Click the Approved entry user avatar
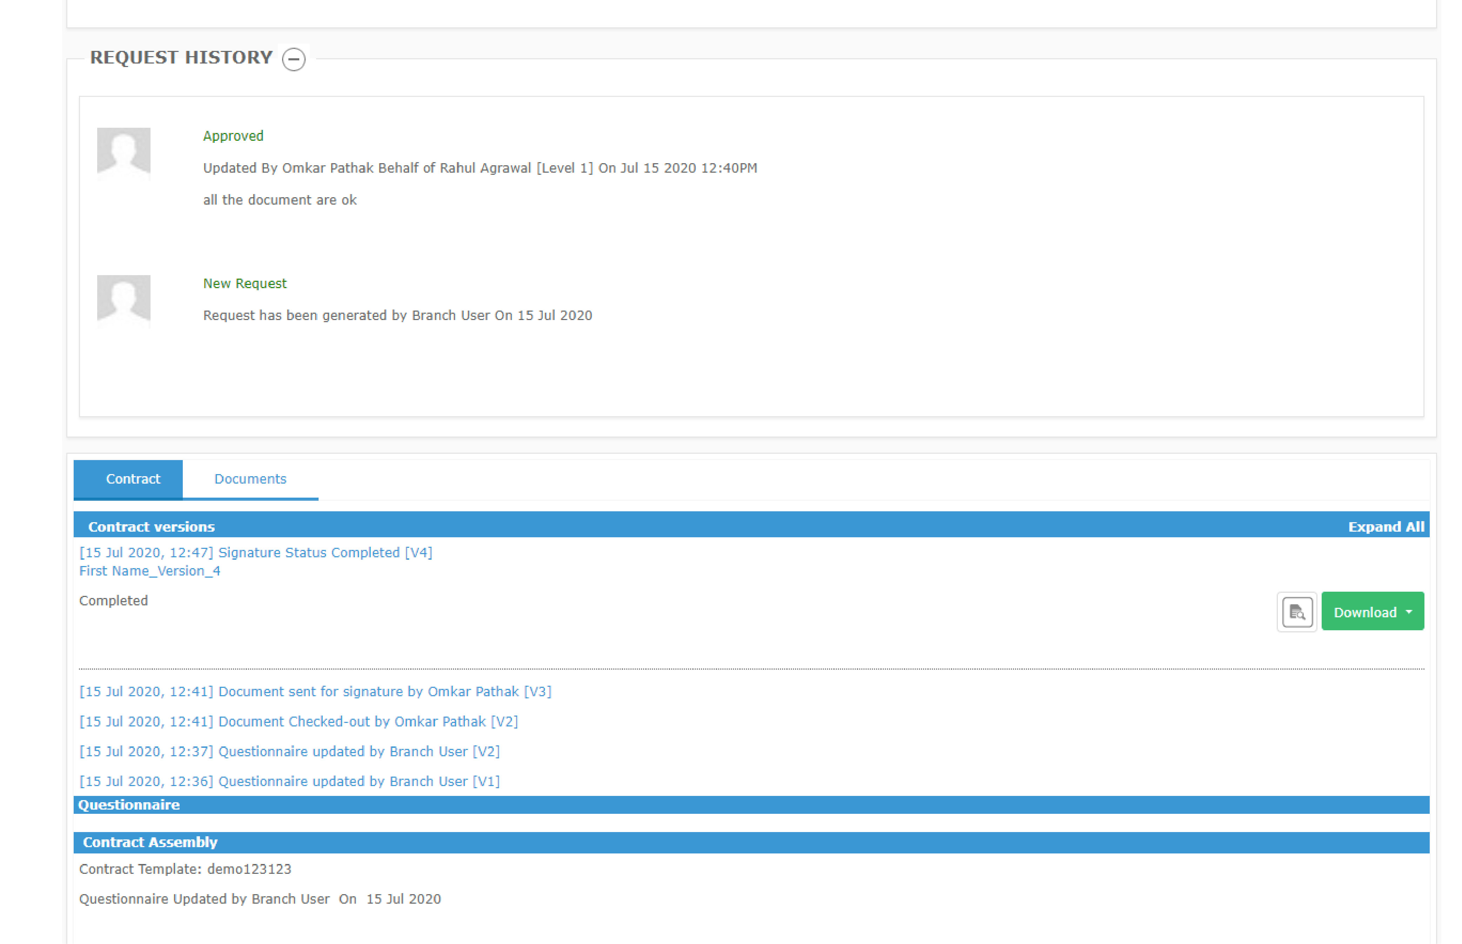 [124, 153]
